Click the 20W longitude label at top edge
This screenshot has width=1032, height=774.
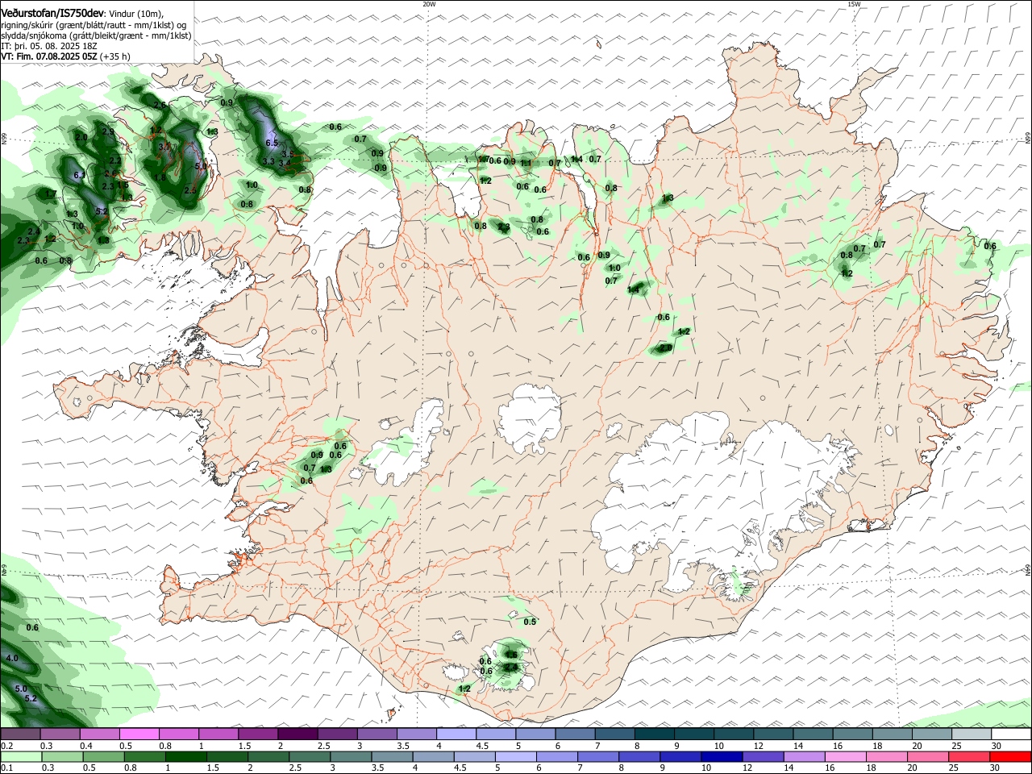[x=429, y=4]
